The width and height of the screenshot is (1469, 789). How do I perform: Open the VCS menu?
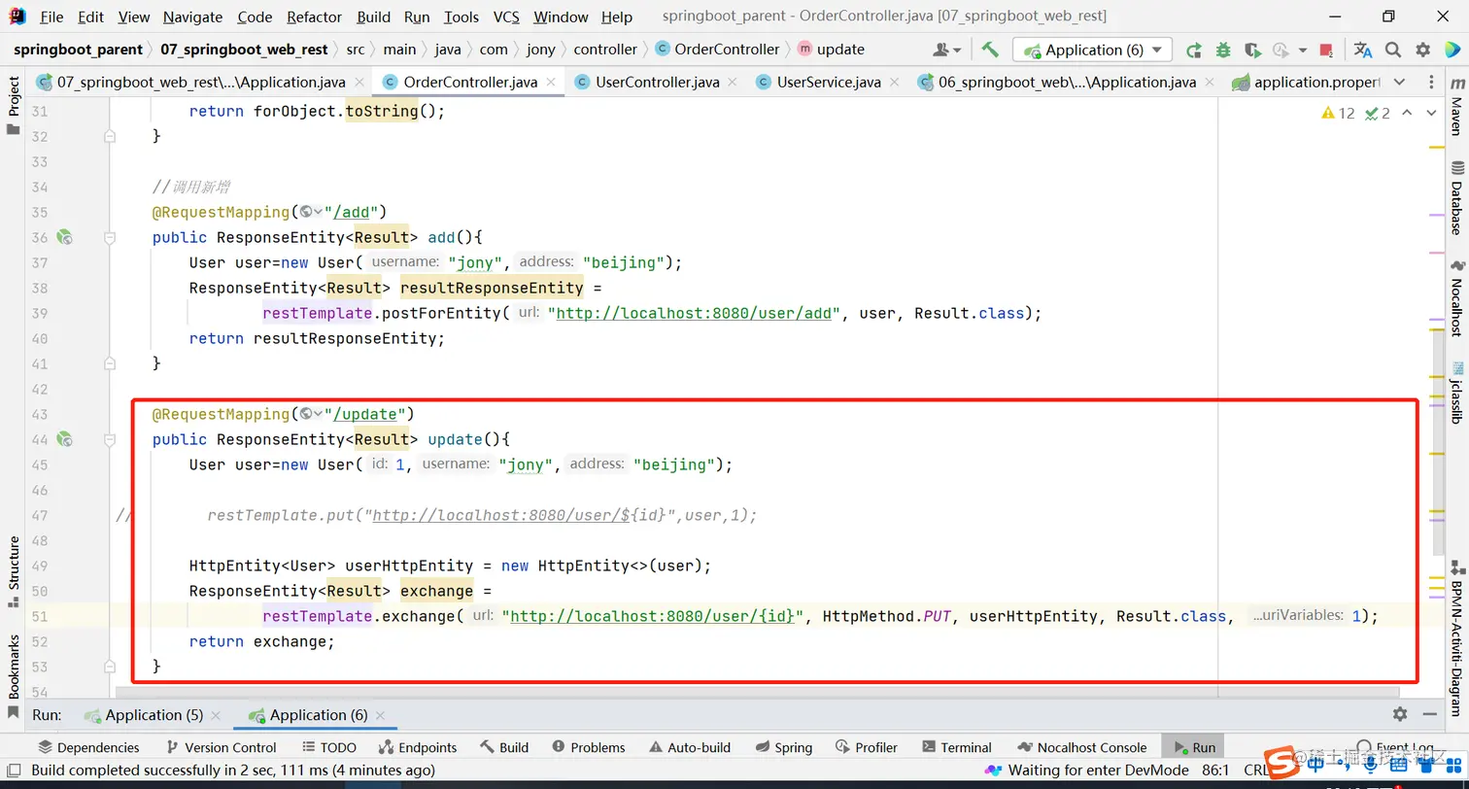pos(506,17)
